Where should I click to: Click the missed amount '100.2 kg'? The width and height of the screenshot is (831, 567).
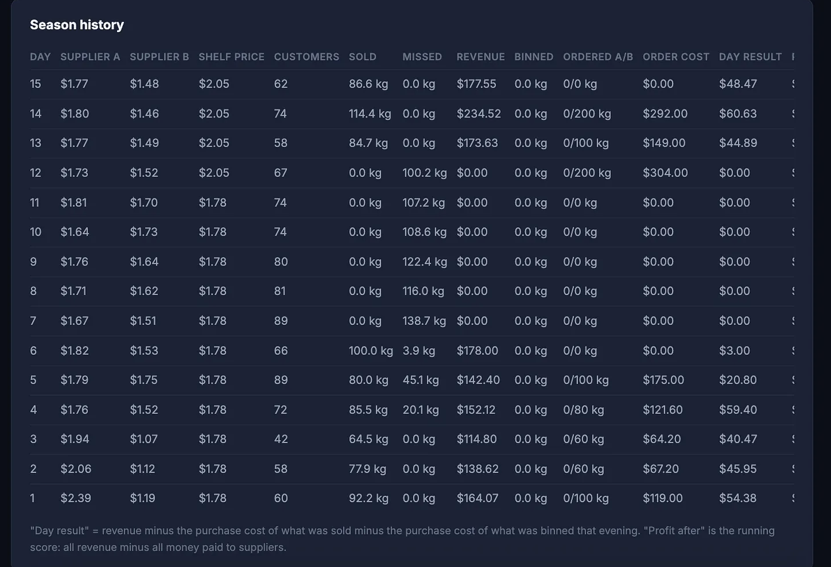[425, 173]
